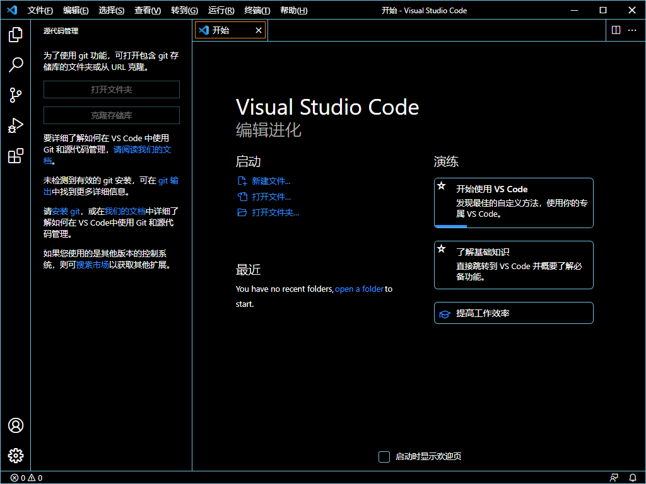Click the star icon on 开始使用 VS Code card
This screenshot has height=484, width=646.
point(441,186)
